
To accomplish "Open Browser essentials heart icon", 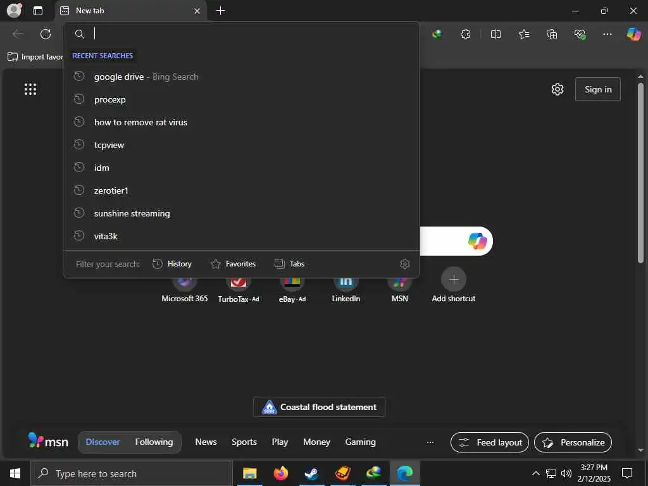I will click(580, 34).
